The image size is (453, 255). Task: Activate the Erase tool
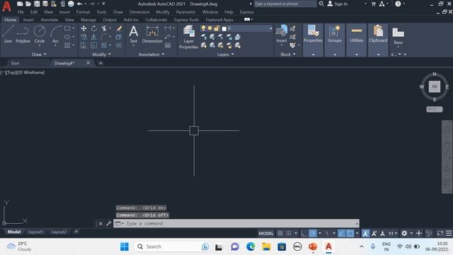[x=119, y=28]
